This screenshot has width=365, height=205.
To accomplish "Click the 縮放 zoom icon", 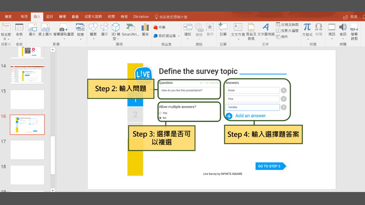I will (188, 27).
